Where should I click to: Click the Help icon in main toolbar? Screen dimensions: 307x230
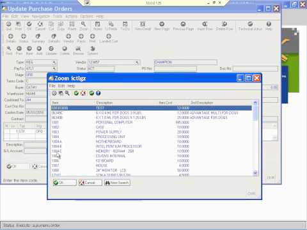(x=269, y=24)
